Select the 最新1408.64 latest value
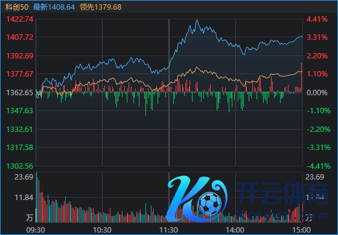338x235 pixels. click(x=54, y=7)
